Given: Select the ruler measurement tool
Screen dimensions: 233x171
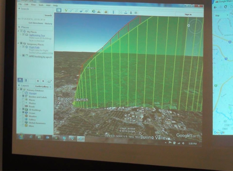Looking at the screenshot, I should tap(113, 12).
